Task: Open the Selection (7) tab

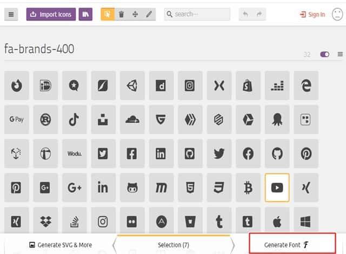Action: tap(174, 245)
